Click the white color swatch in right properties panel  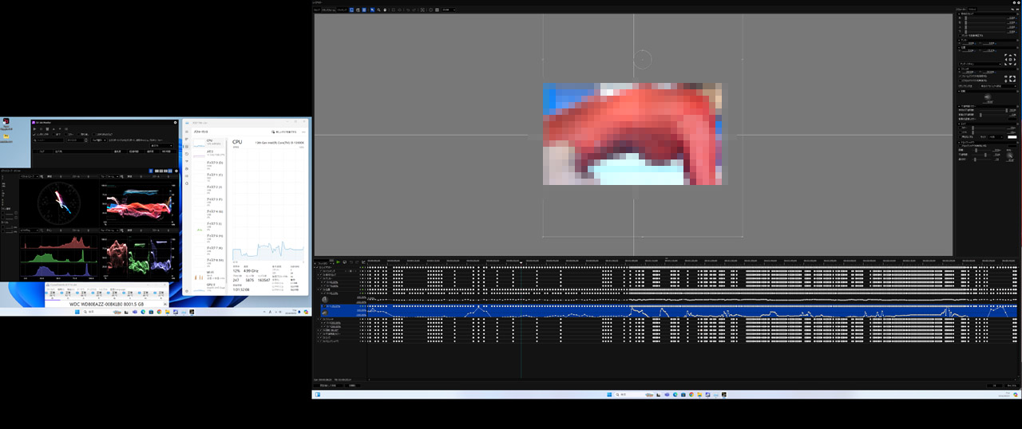pos(1012,136)
